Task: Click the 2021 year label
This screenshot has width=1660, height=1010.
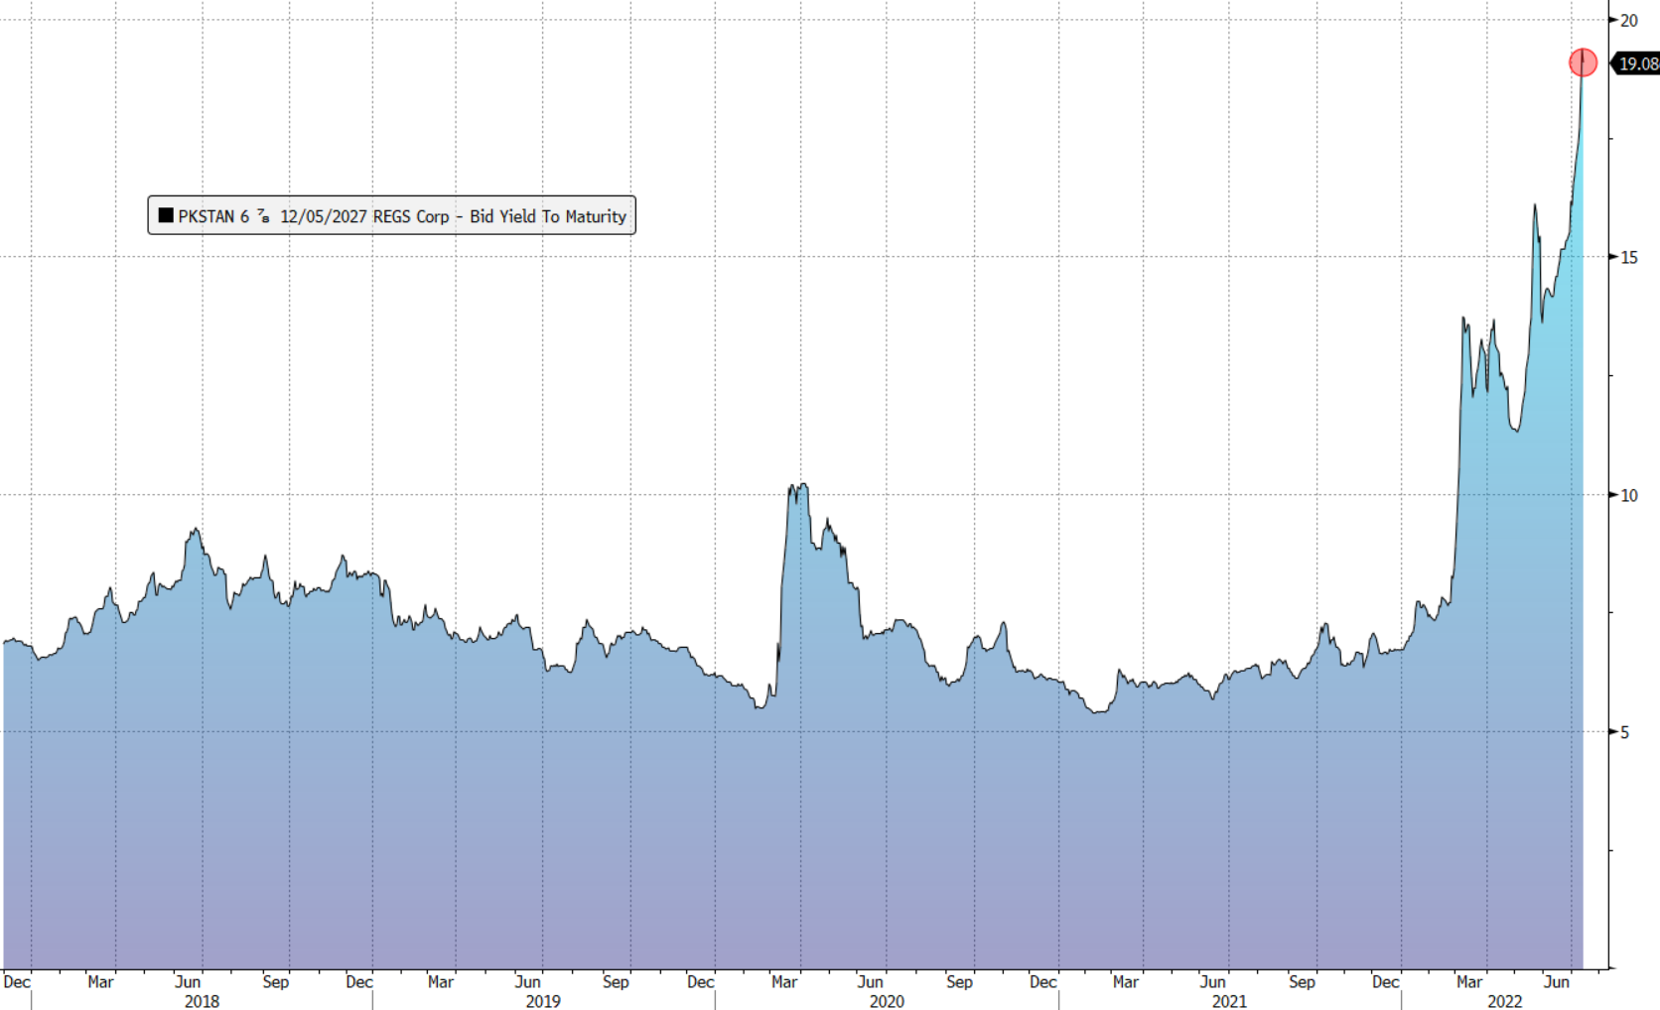Action: tap(1229, 1000)
